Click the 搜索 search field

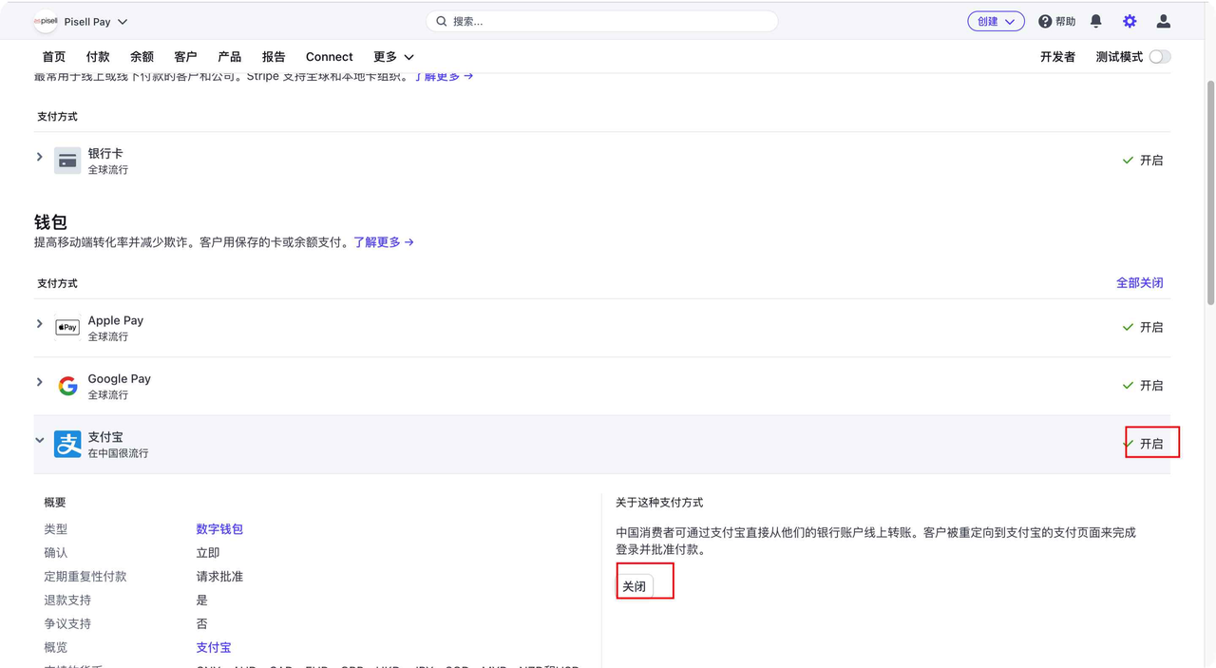602,21
